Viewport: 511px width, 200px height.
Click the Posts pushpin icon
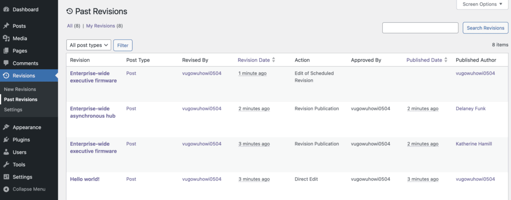click(x=6, y=26)
